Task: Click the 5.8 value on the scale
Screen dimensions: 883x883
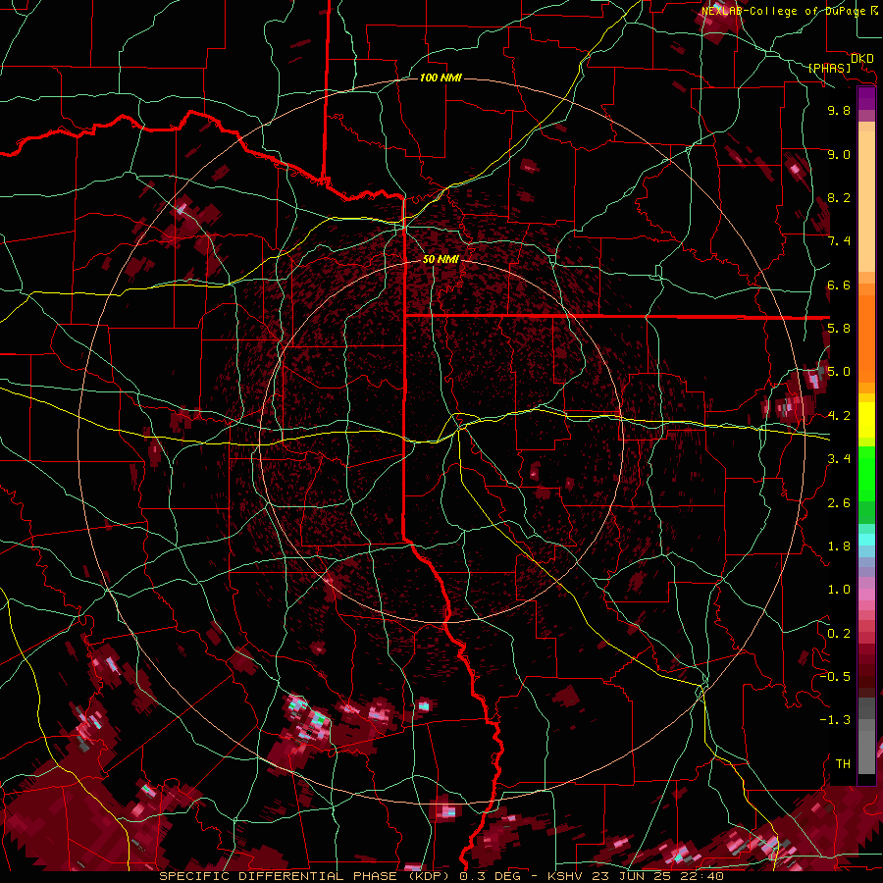Action: (839, 329)
